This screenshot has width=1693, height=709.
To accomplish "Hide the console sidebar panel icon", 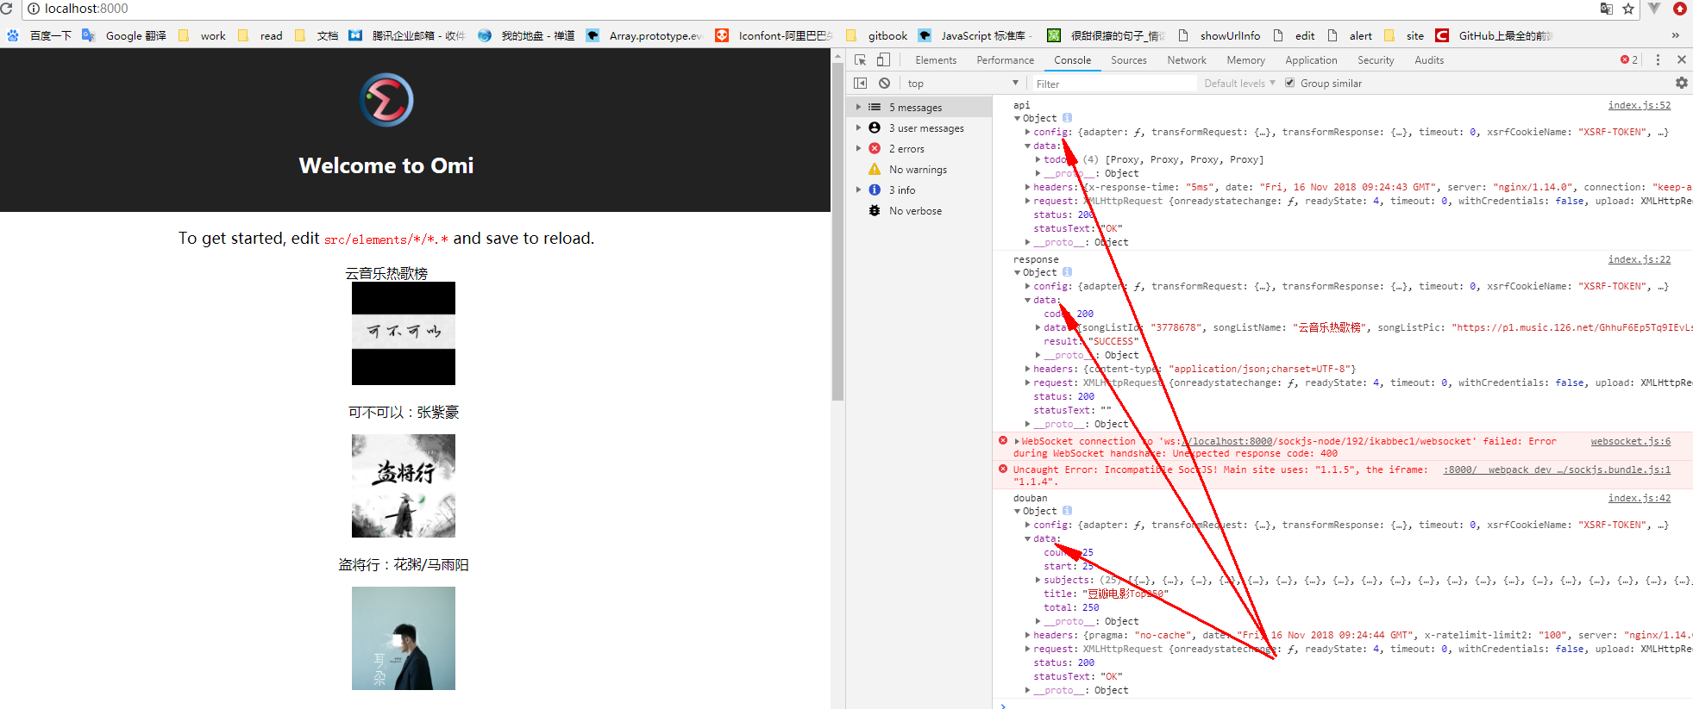I will [x=860, y=83].
